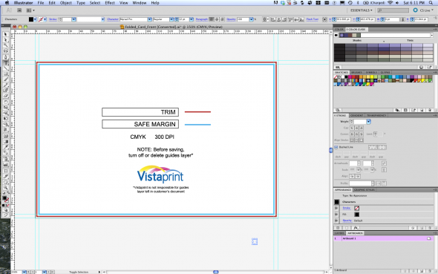Open the Arrange Documents icon
This screenshot has height=274, width=438.
[x=30, y=10]
